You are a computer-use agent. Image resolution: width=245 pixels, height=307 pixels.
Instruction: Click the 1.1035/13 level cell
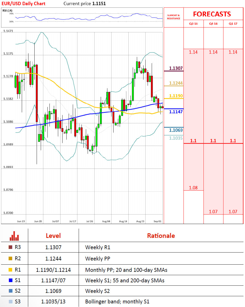[x=53, y=302]
